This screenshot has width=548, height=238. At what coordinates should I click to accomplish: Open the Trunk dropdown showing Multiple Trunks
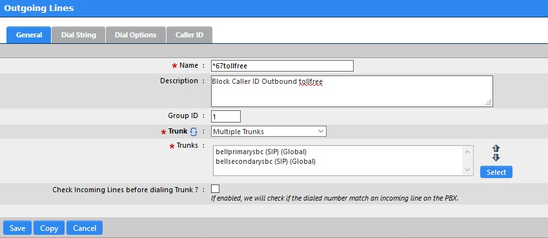[x=269, y=132]
